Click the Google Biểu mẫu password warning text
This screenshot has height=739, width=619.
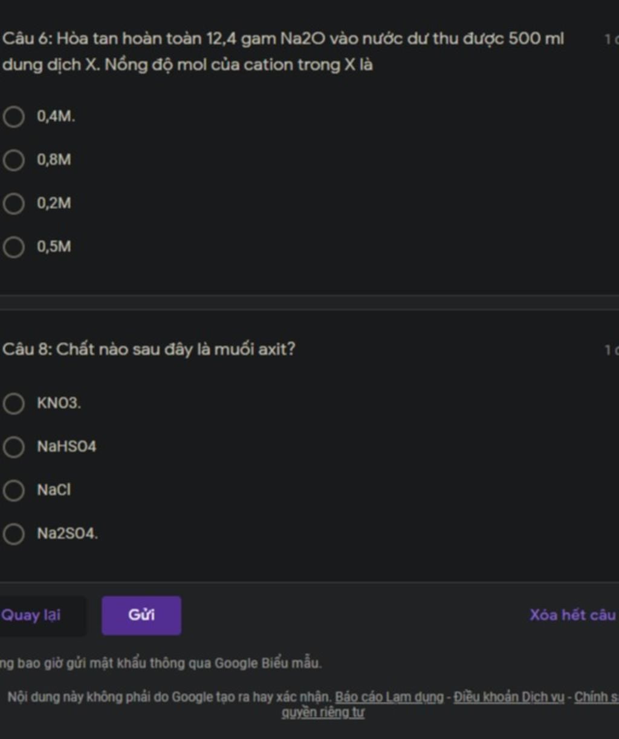[x=161, y=663]
